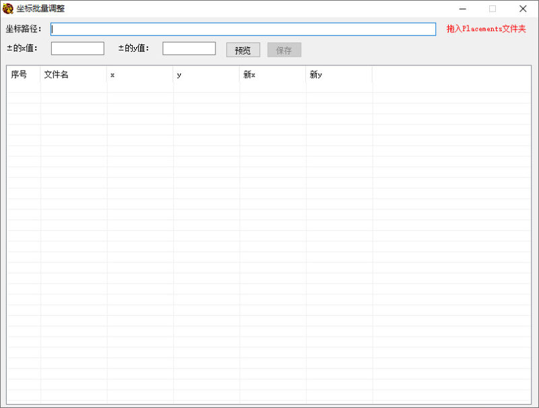This screenshot has height=408, width=539.
Task: Click the ±的y值 label
Action: coord(133,48)
